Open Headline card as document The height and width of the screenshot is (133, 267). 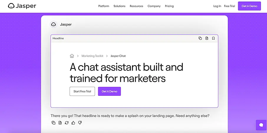[x=207, y=38]
